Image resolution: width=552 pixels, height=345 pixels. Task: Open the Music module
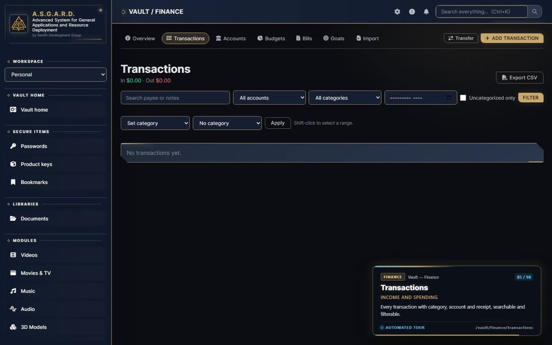55,291
